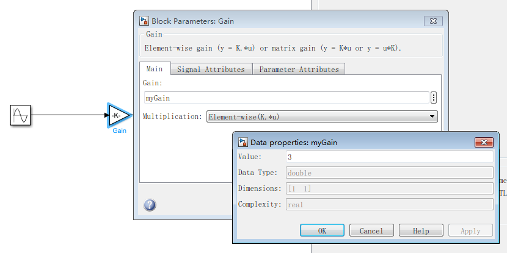507x253 pixels.
Task: Click the Help button in Data properties
Action: (421, 230)
